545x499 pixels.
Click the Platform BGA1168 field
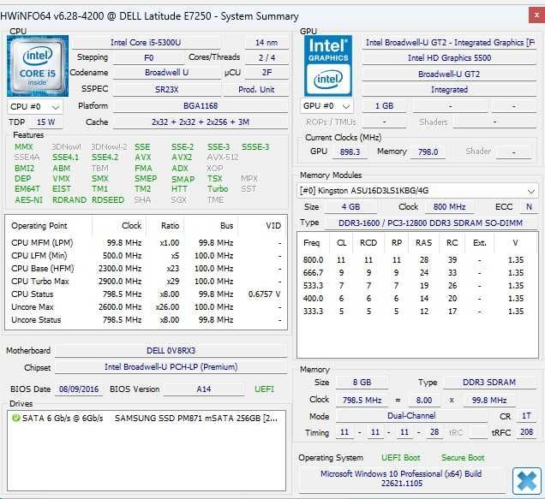coord(201,105)
